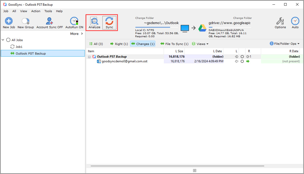Click the sync direction arrow

click(193, 28)
